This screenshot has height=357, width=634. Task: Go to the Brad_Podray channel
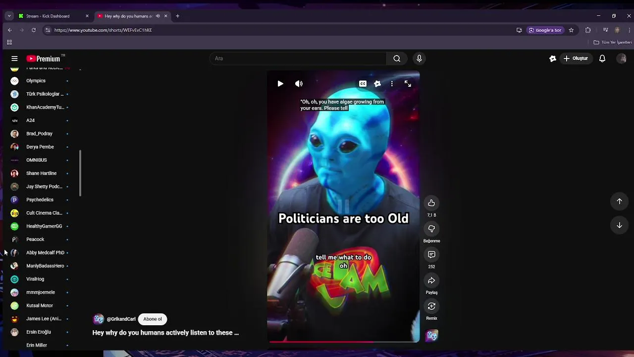click(40, 134)
